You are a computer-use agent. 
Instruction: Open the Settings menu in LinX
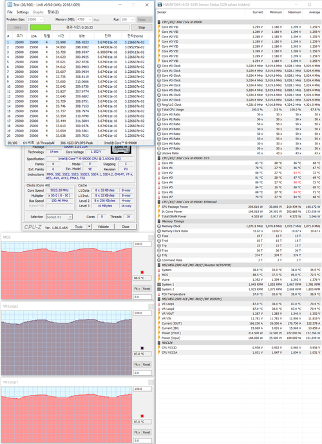23,12
